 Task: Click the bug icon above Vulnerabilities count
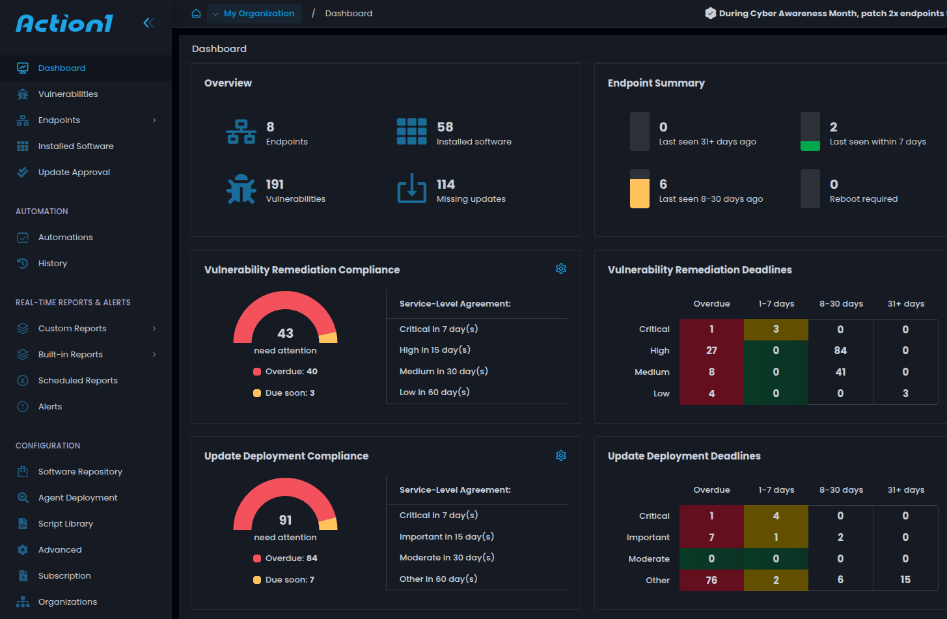click(241, 189)
